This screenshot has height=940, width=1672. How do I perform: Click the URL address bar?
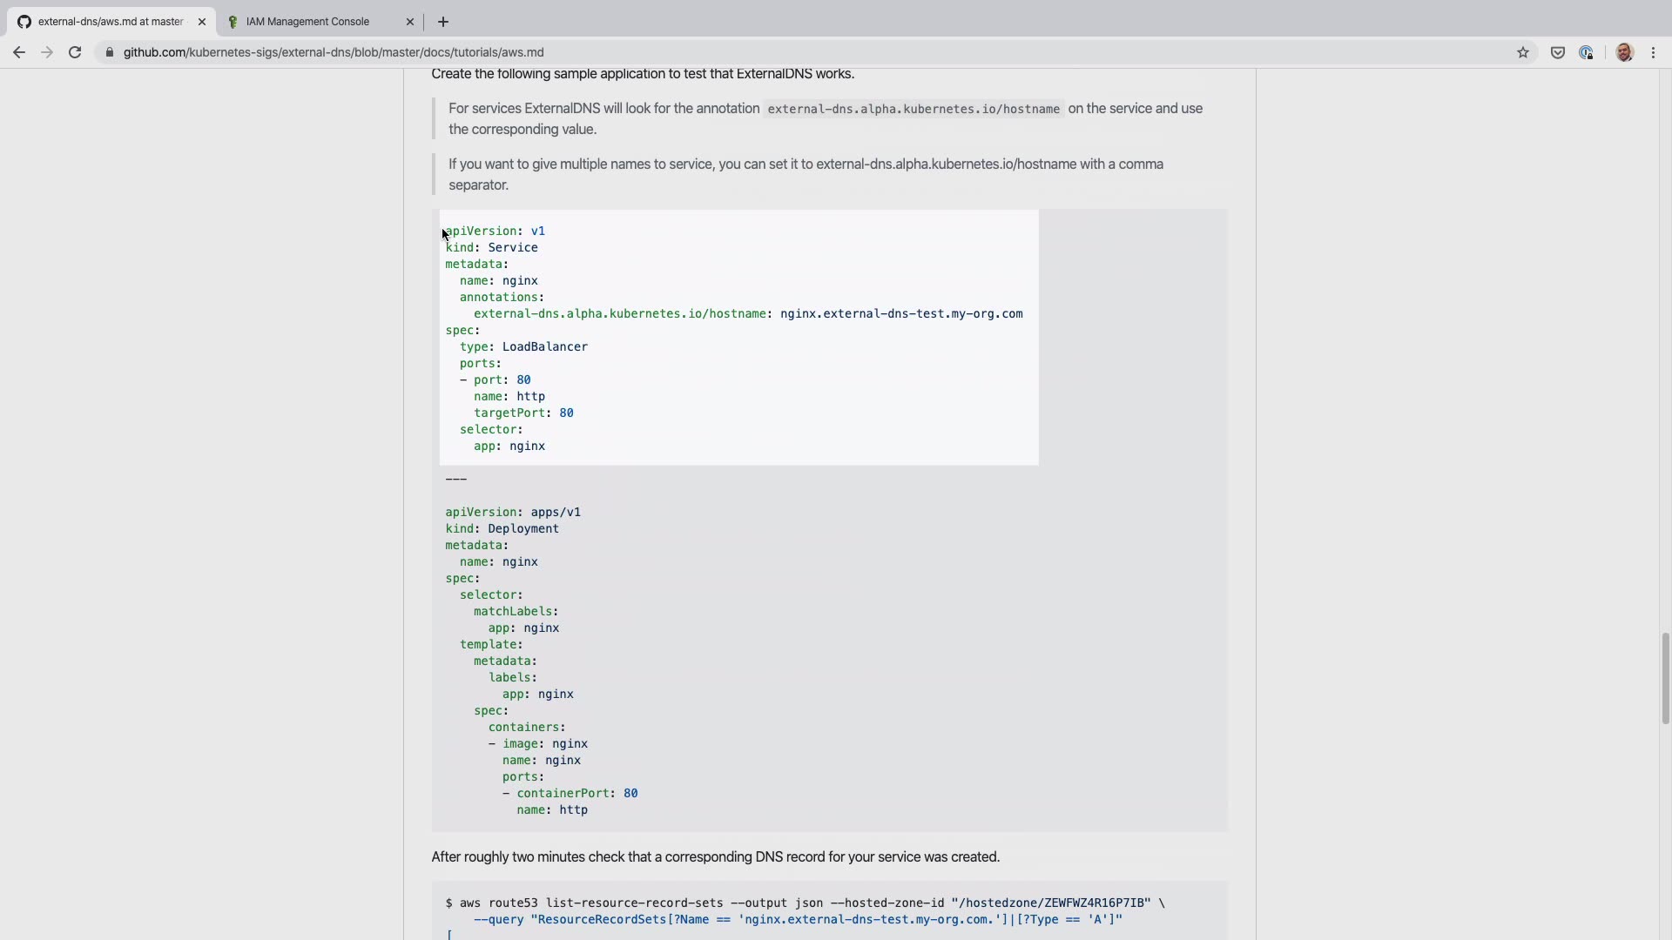(697, 52)
